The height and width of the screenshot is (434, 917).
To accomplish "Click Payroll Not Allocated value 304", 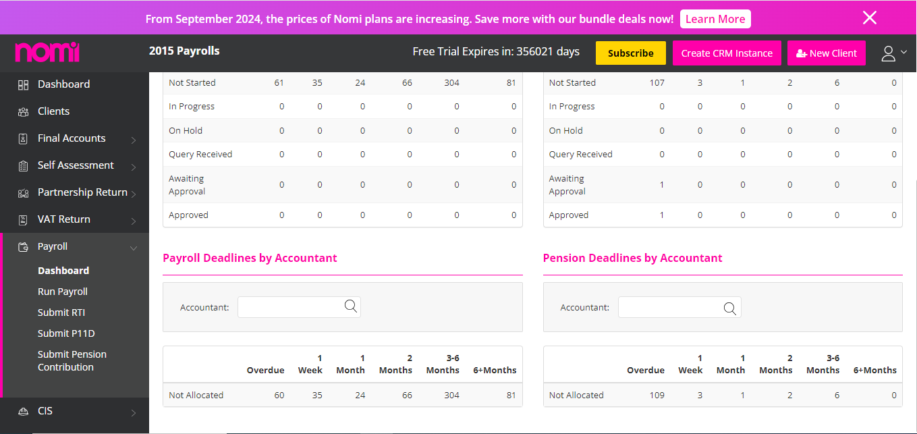I will (x=451, y=396).
